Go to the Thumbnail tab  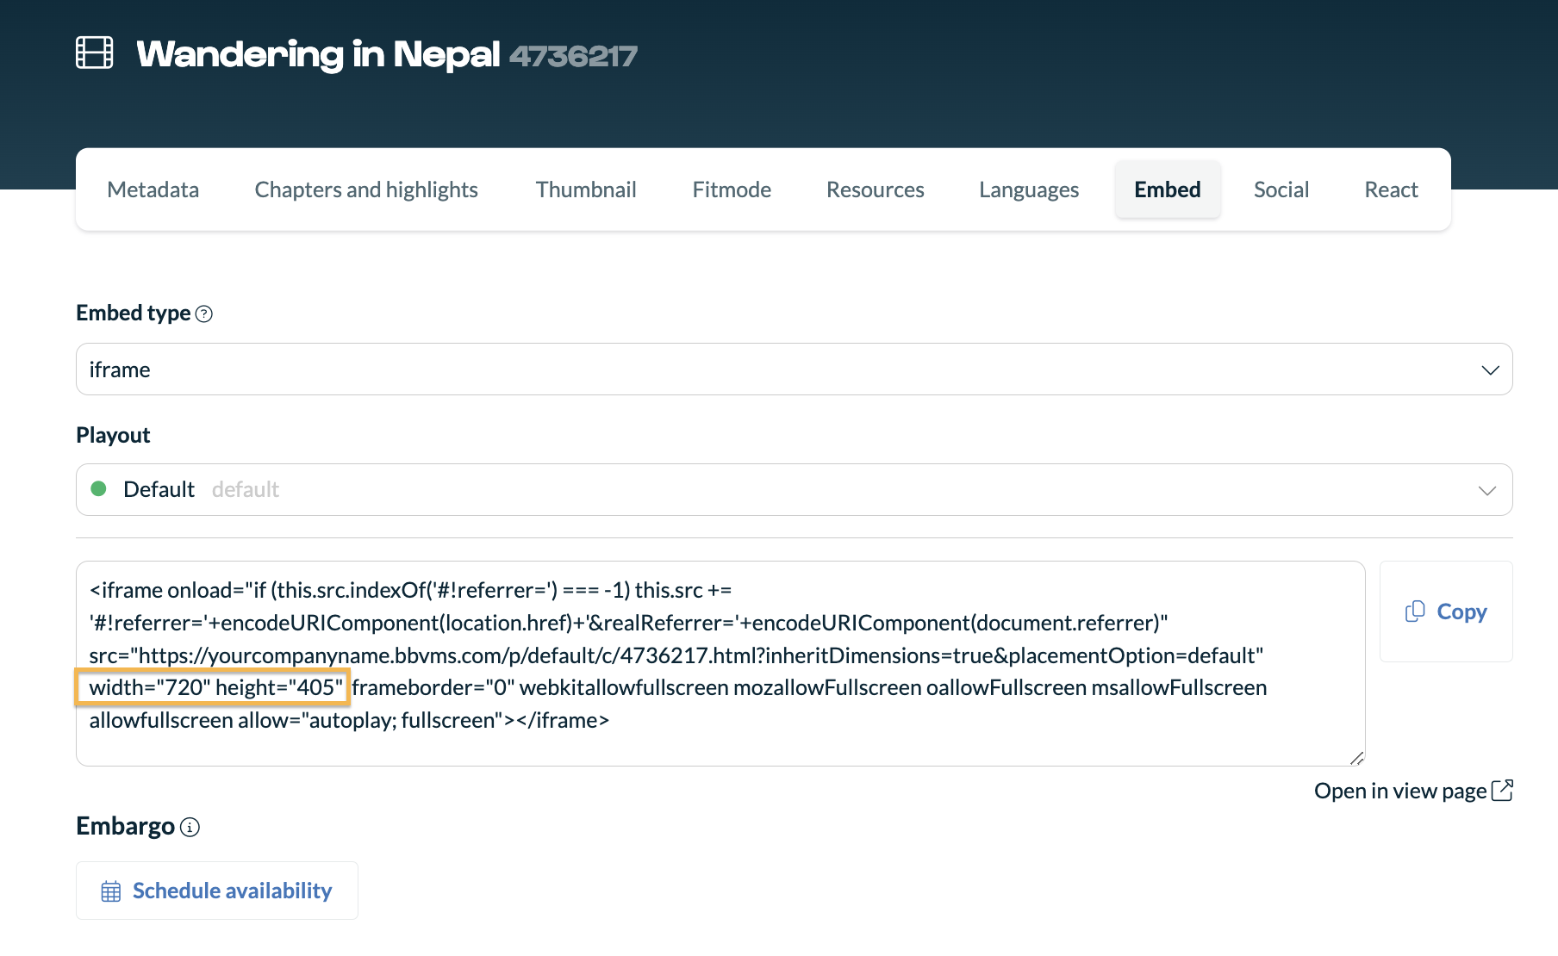tap(586, 189)
